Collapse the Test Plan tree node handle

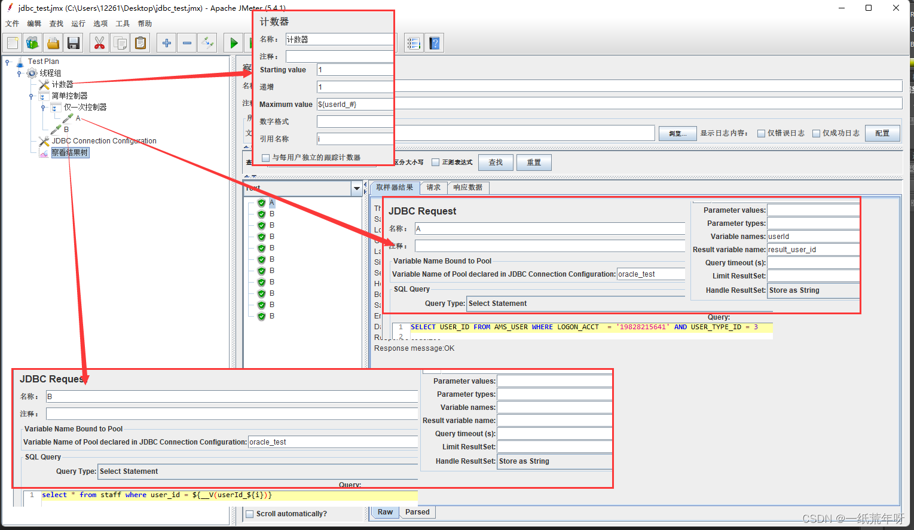tap(8, 62)
